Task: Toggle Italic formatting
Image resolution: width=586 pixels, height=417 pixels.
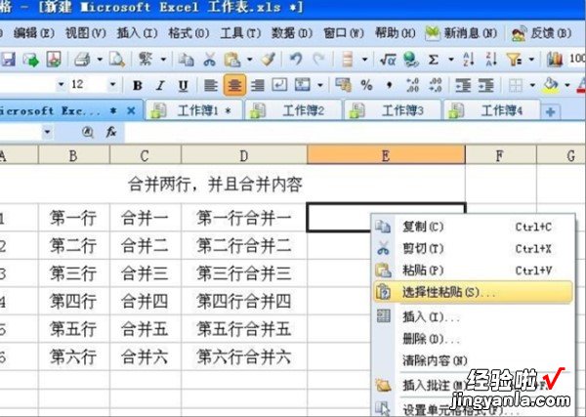Action: click(x=160, y=86)
